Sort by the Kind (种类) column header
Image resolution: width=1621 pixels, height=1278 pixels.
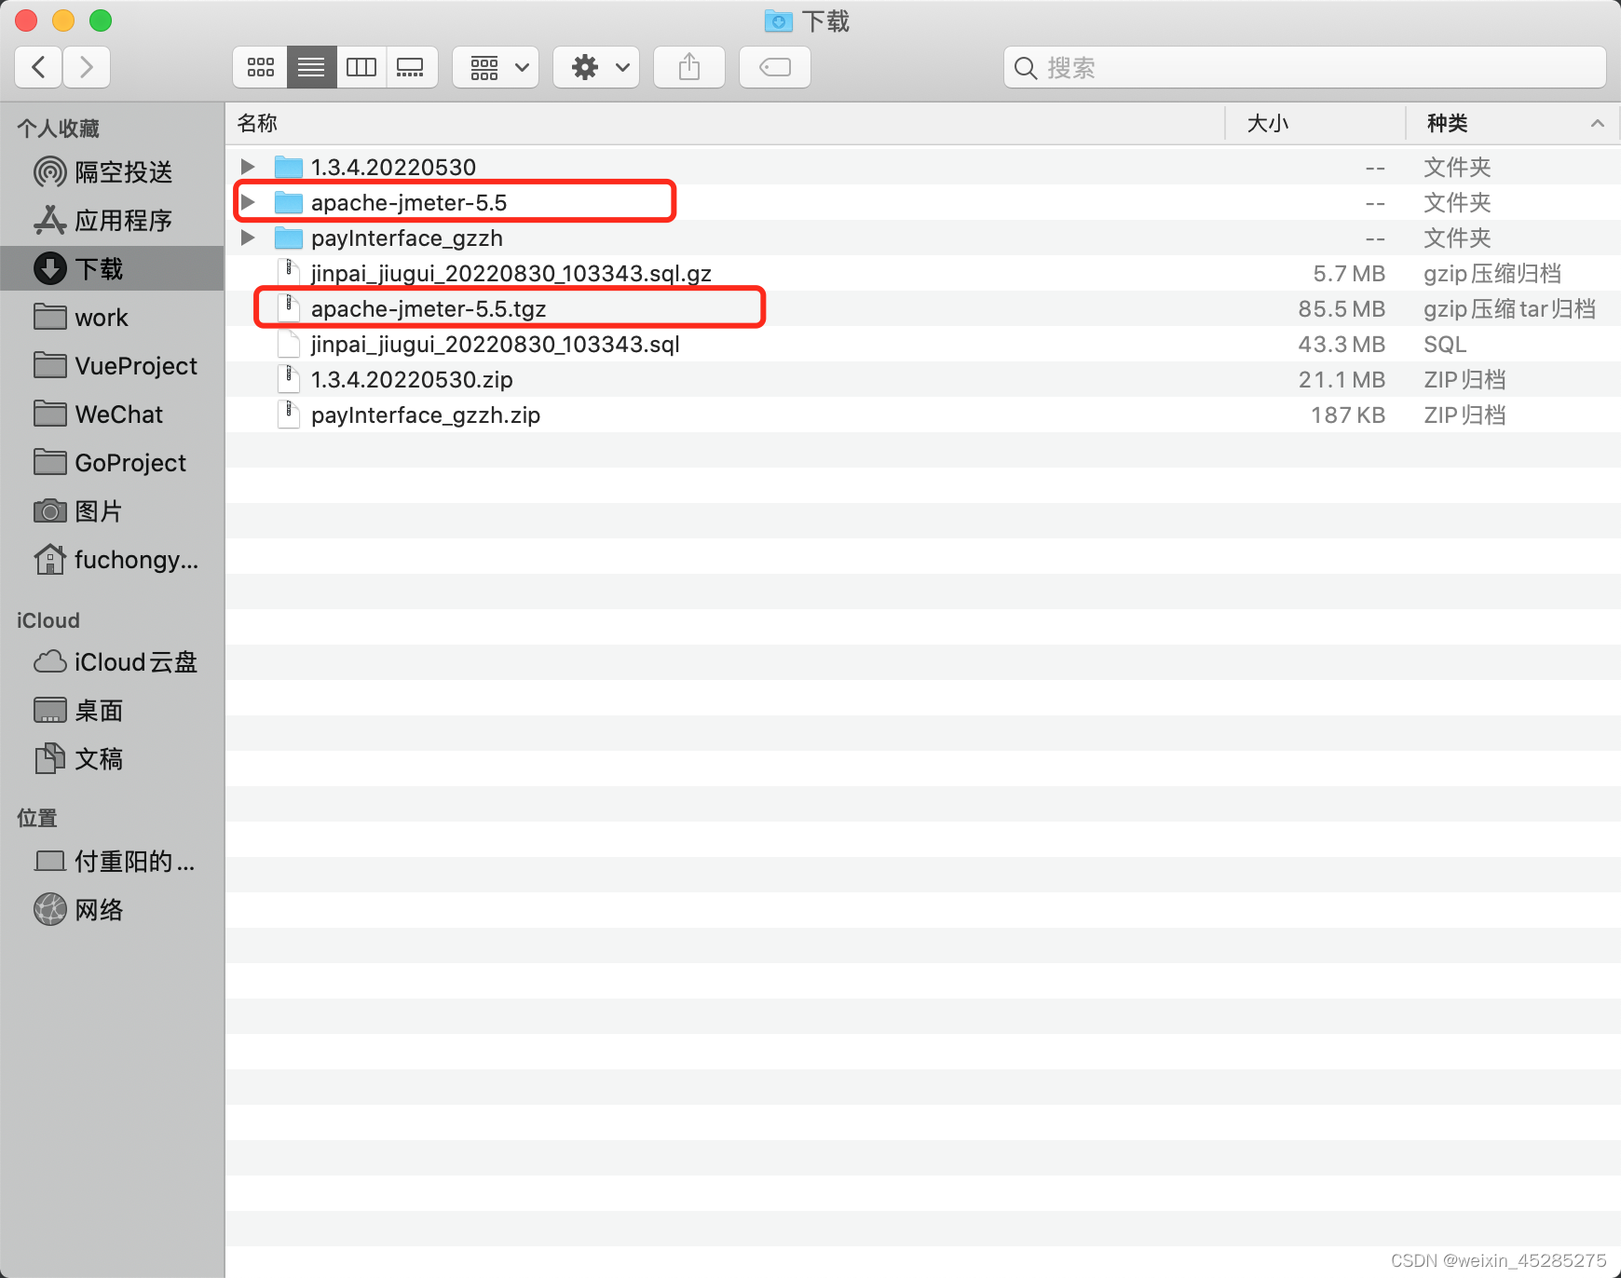[1513, 123]
